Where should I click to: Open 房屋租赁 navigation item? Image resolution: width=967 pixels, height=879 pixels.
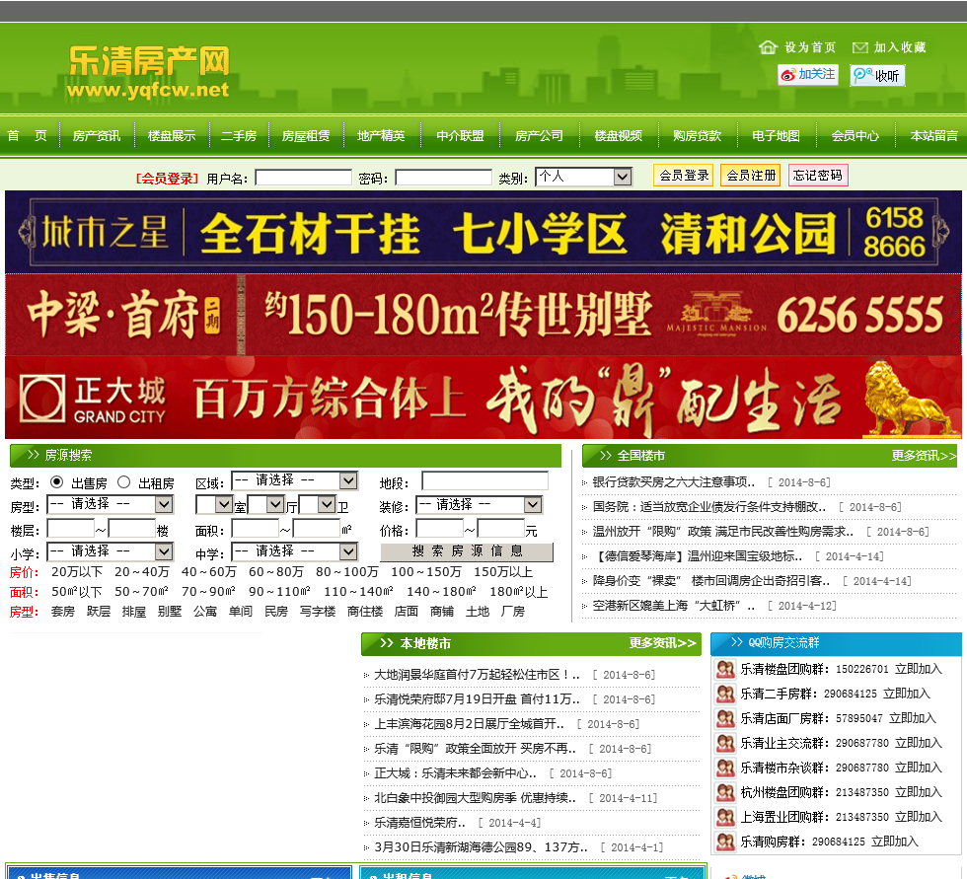point(306,135)
